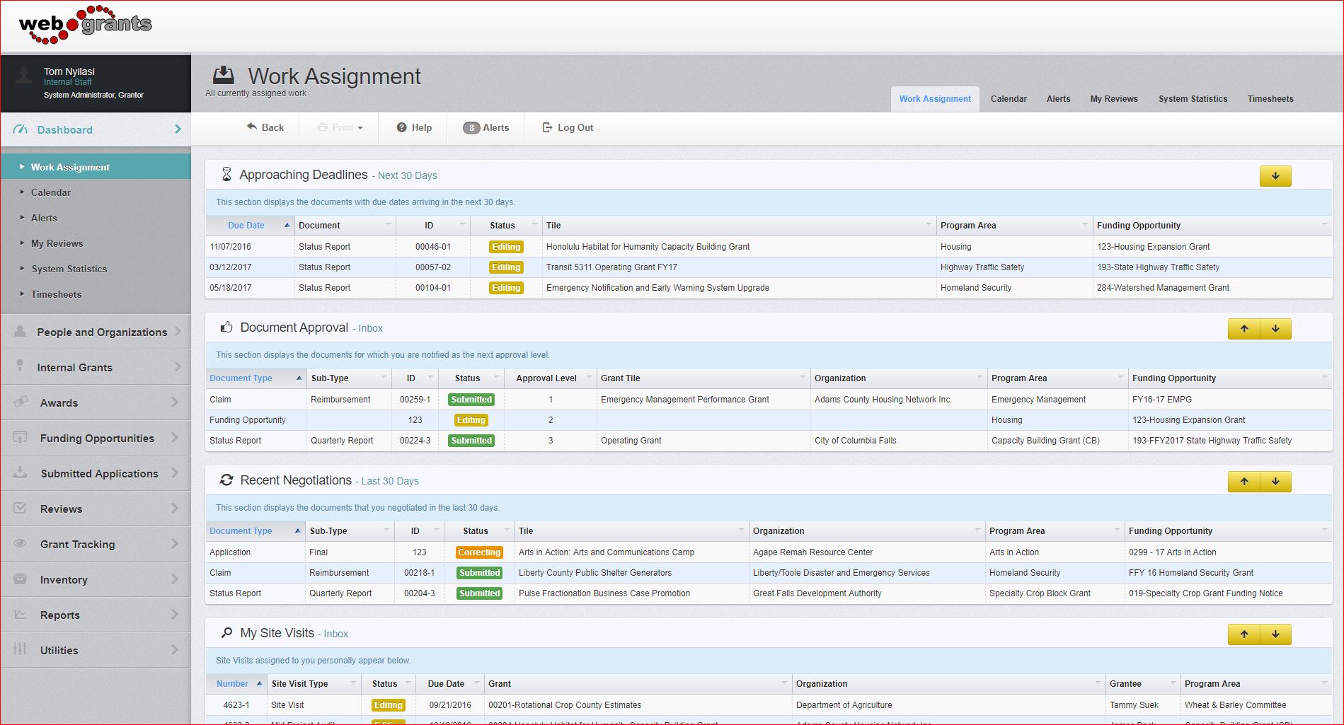1344x725 pixels.
Task: Open Alerts using the badge icon showing 8
Action: (471, 127)
